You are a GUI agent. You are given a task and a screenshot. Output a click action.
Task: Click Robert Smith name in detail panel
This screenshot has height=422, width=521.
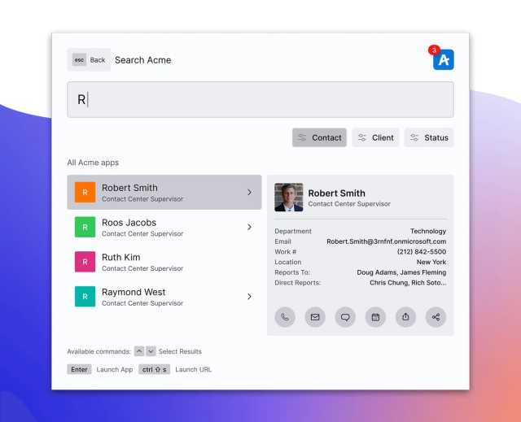[x=336, y=193]
